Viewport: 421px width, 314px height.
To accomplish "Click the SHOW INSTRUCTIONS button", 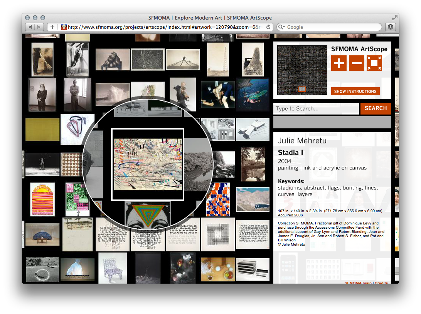I will 355,91.
